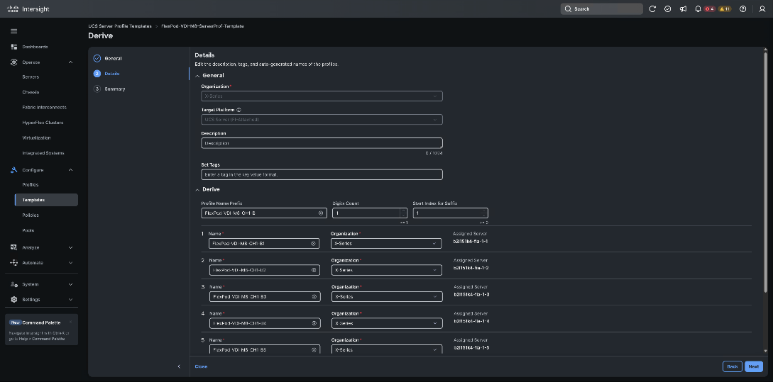Go to Pools in sidebar
Image resolution: width=773 pixels, height=382 pixels.
point(28,231)
